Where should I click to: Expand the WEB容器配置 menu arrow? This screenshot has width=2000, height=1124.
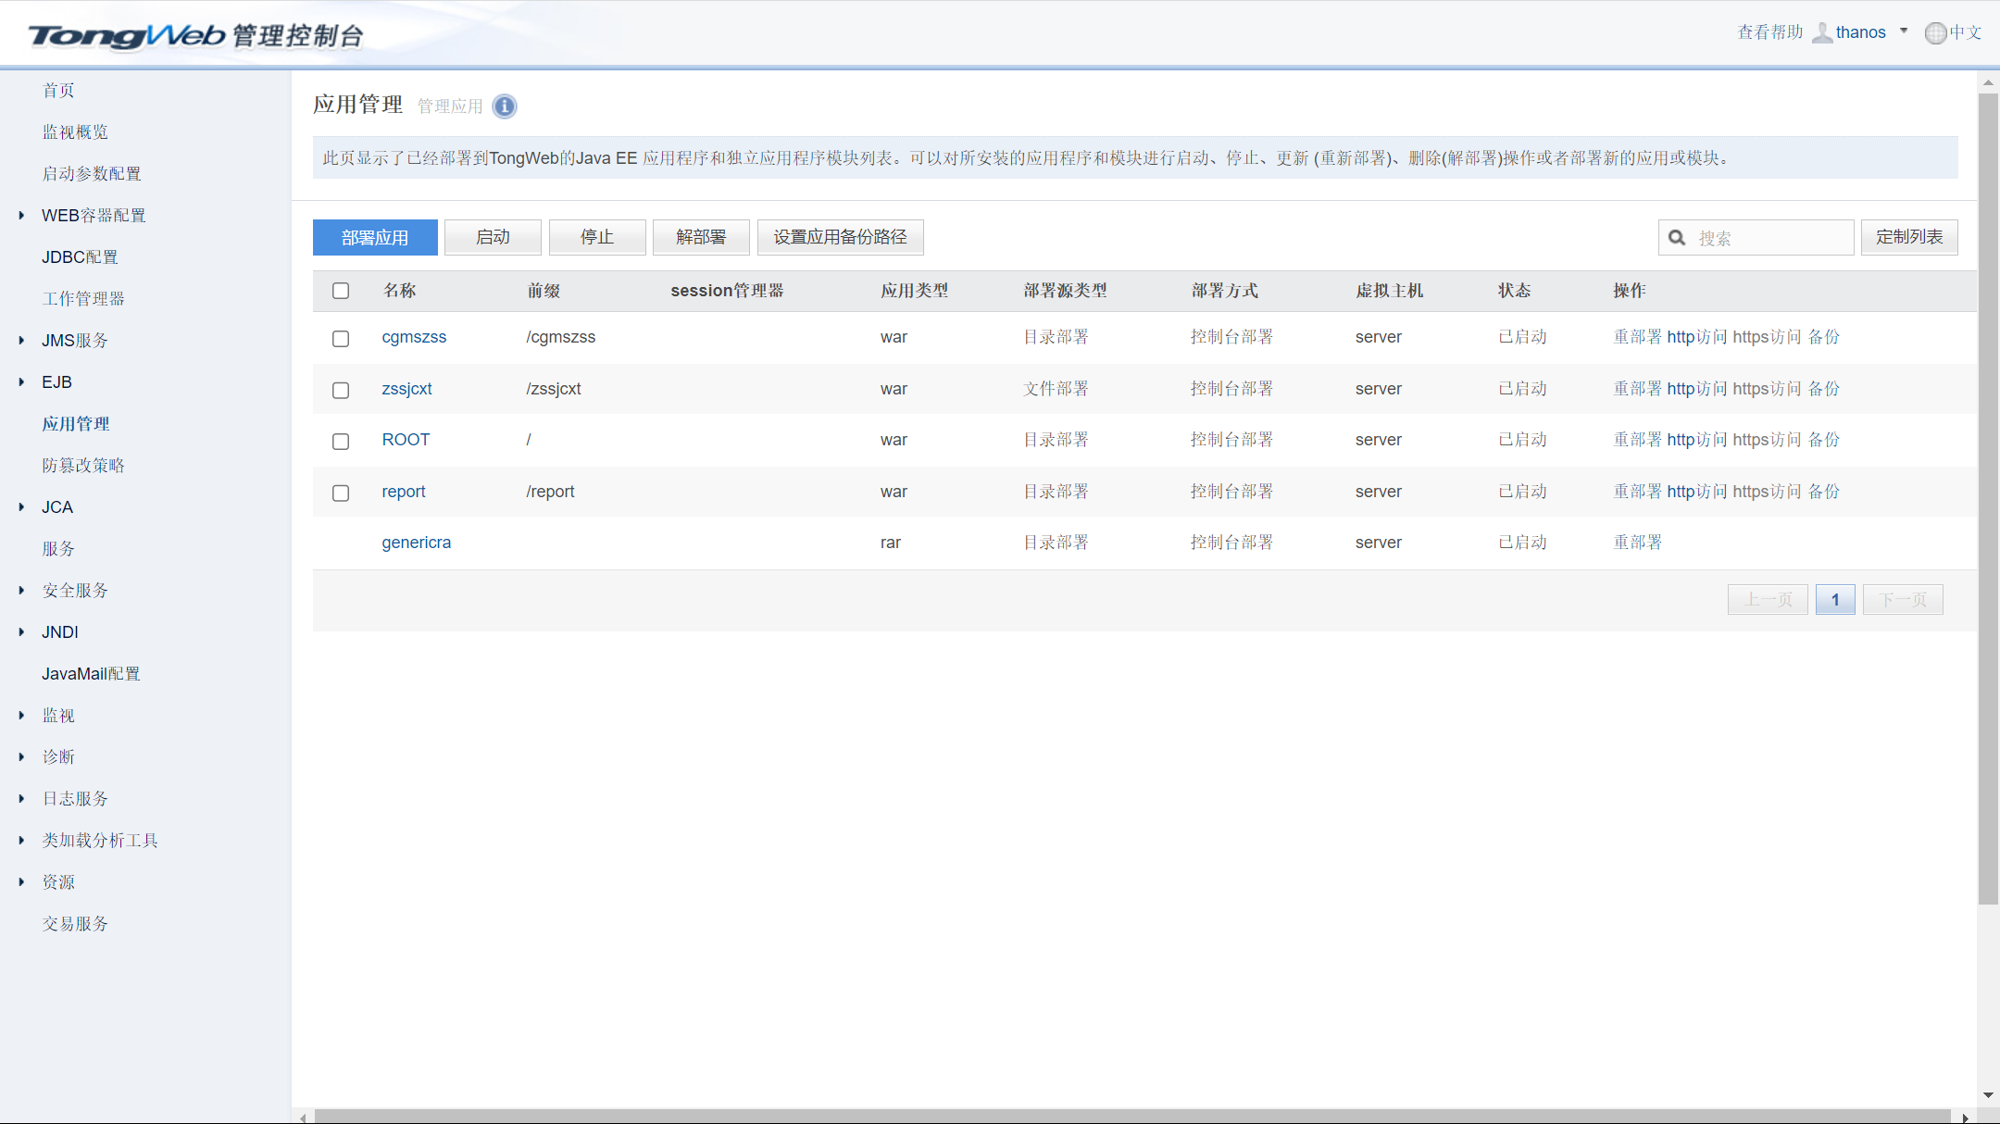[x=21, y=216]
